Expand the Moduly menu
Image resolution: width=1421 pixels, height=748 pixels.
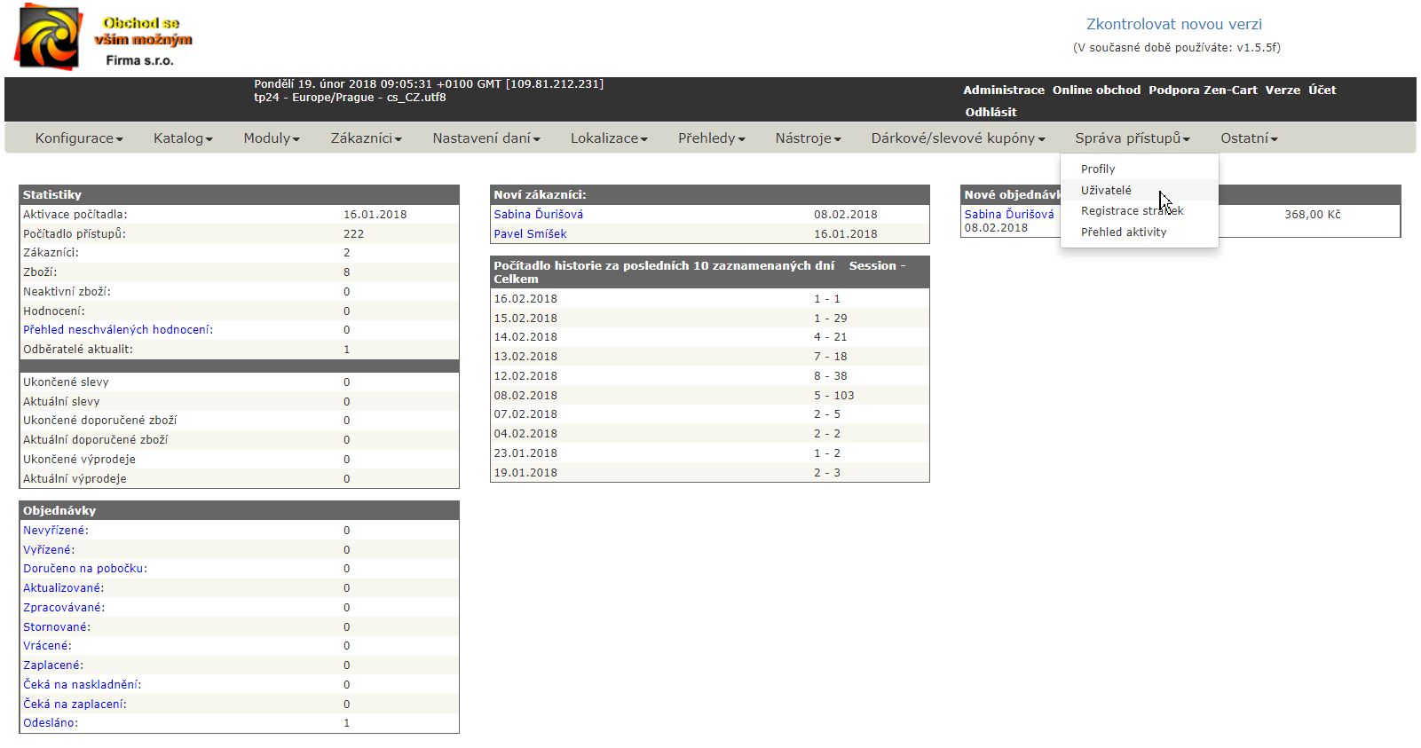[272, 138]
